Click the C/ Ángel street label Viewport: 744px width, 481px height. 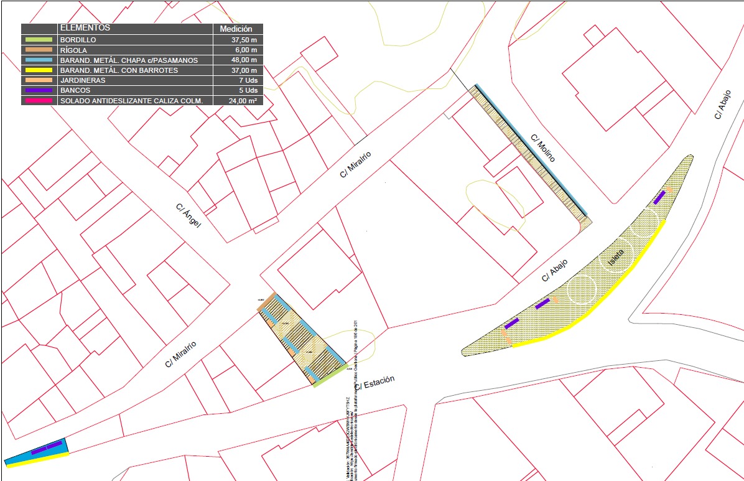(188, 215)
